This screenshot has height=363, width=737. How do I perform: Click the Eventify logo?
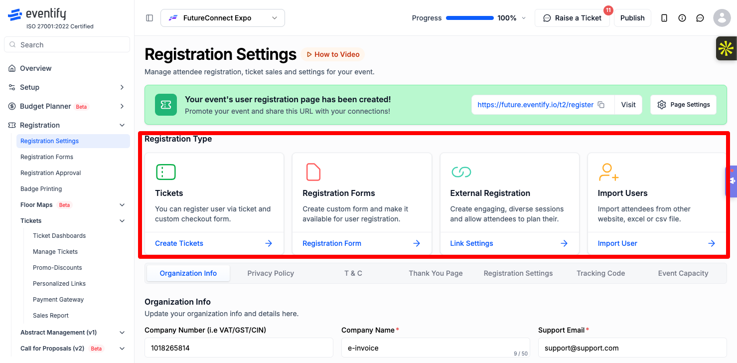(37, 14)
